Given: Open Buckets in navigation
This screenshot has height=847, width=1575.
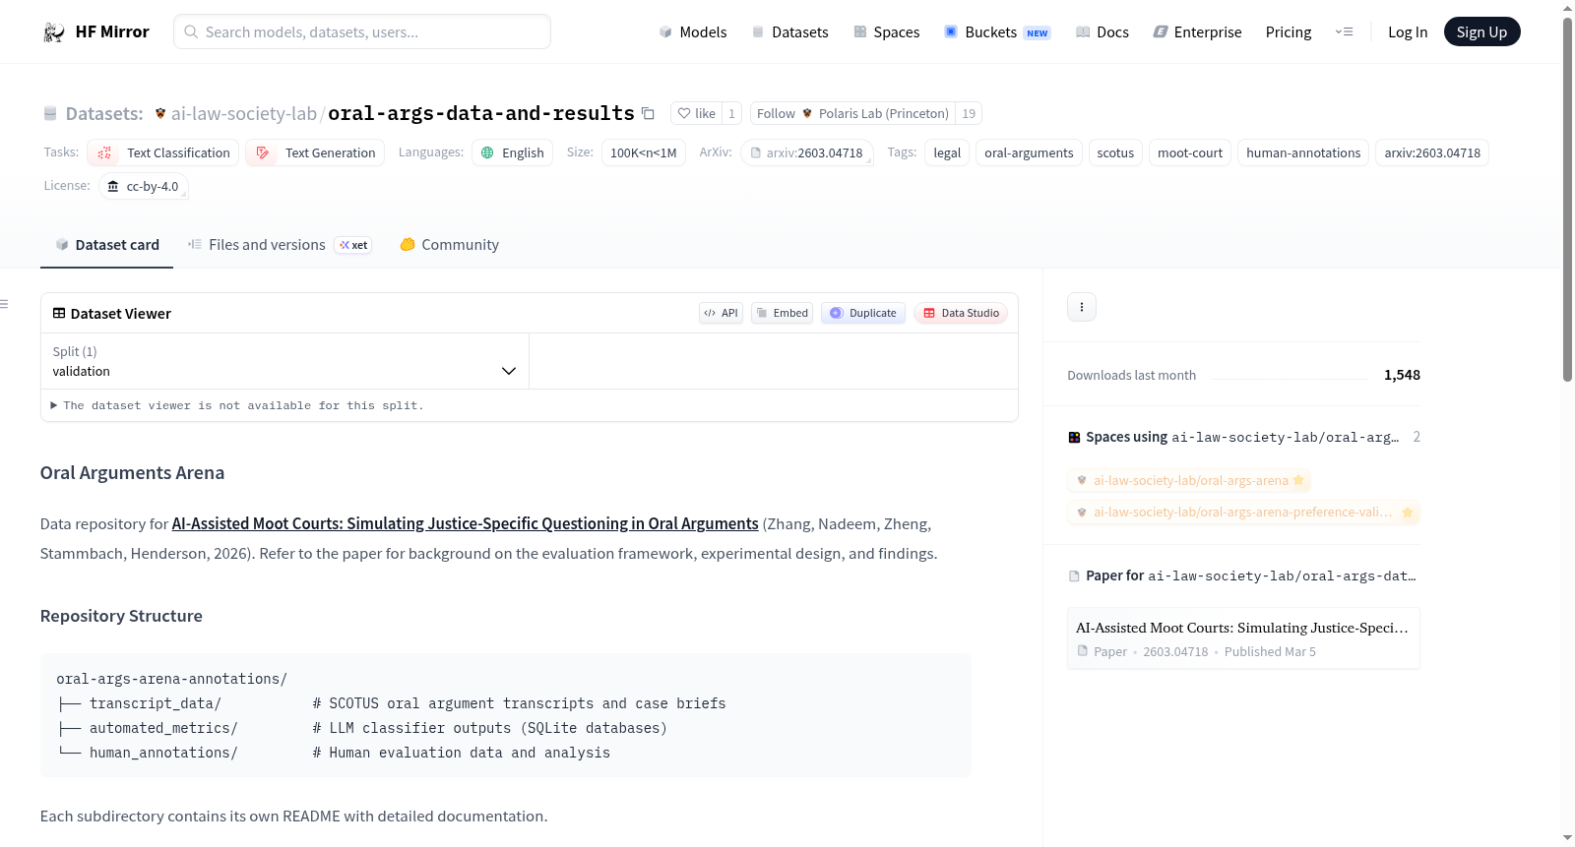Looking at the screenshot, I should pyautogui.click(x=997, y=32).
